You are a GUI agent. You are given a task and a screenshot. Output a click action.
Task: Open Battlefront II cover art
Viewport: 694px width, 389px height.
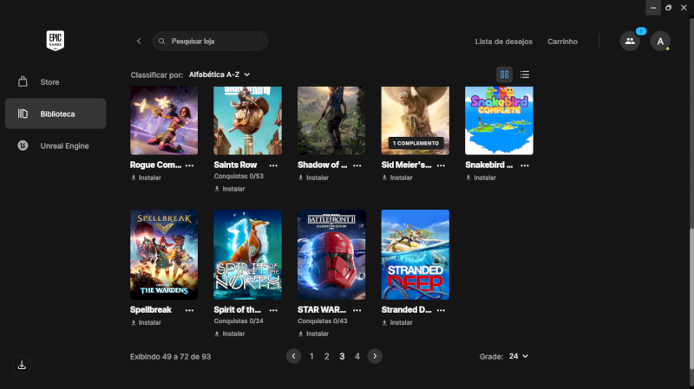tap(331, 255)
